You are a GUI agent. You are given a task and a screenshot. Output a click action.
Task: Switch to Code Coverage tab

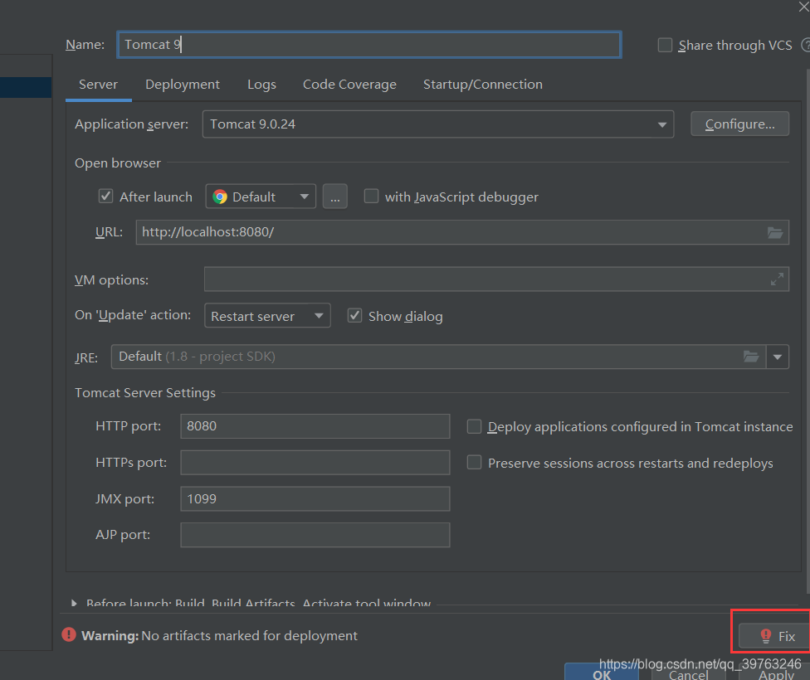pos(349,85)
